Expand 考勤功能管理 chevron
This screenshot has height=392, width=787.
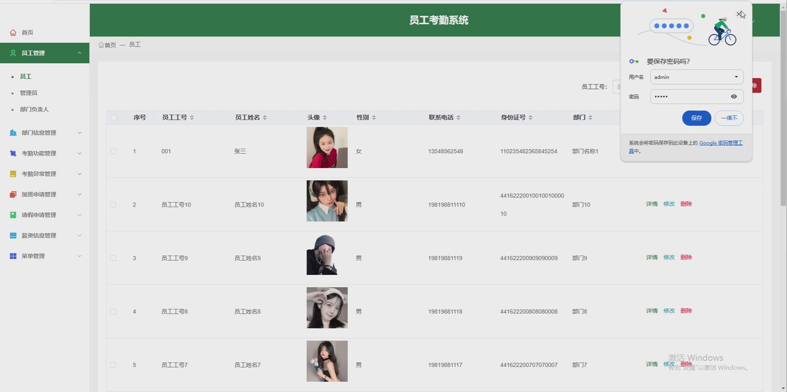[x=80, y=153]
